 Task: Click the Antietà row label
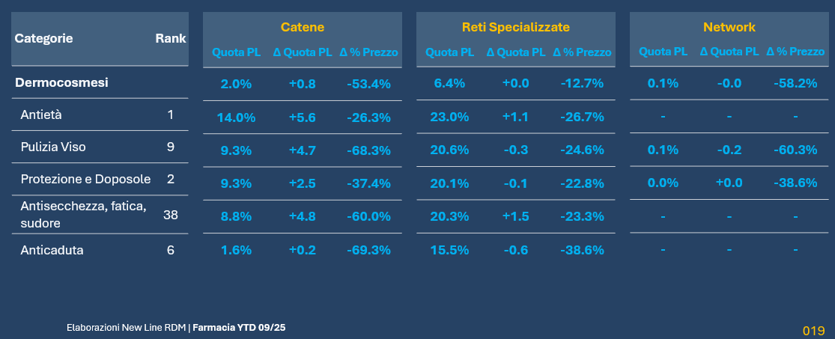point(41,114)
